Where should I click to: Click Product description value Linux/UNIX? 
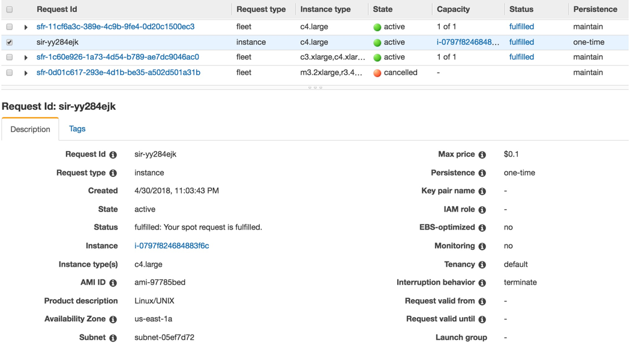(154, 301)
